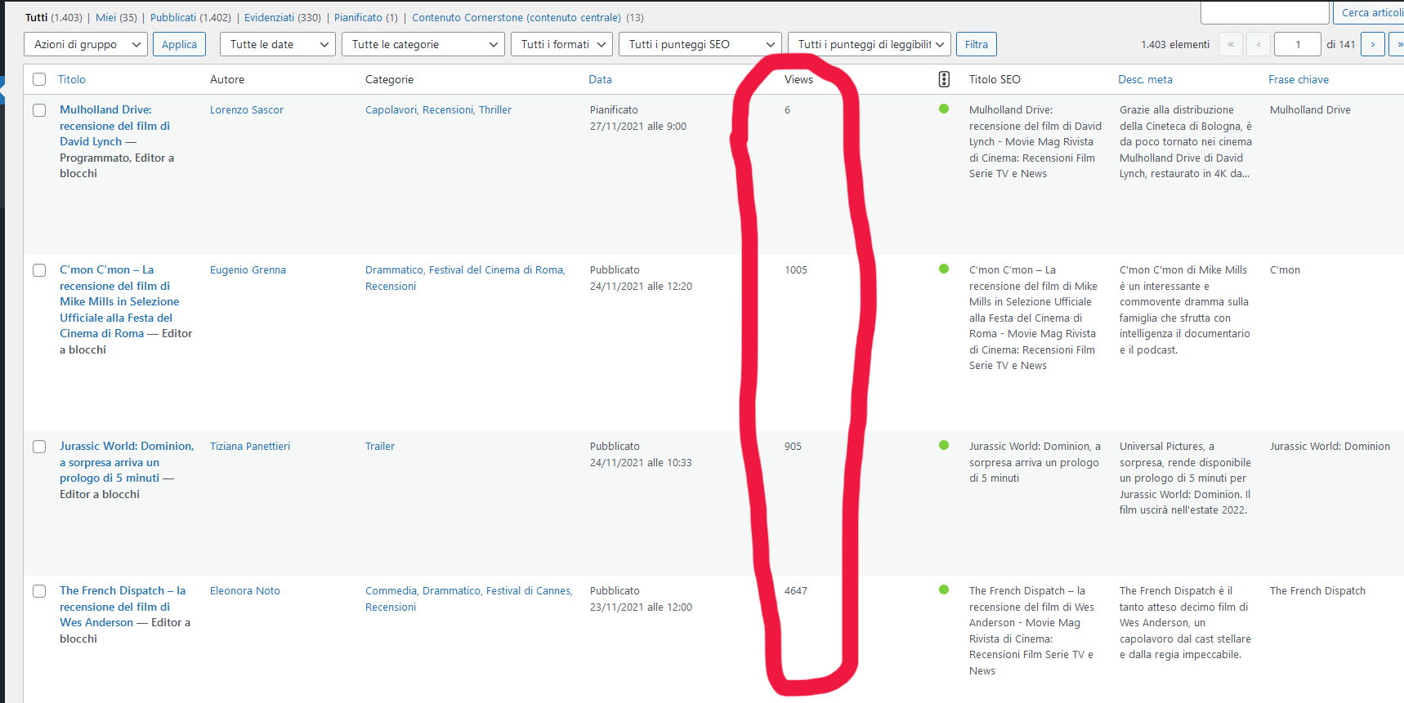Open Mulholland Drive recensione post
This screenshot has height=703, width=1404.
pos(114,126)
